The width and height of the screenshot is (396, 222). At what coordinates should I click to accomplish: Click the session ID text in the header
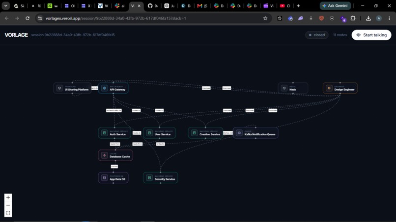(73, 35)
